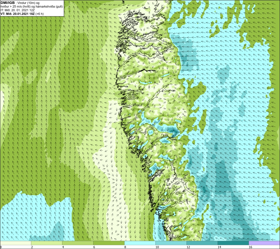Click the legend label '4'
This screenshot has width=280, height=249.
coord(63,247)
